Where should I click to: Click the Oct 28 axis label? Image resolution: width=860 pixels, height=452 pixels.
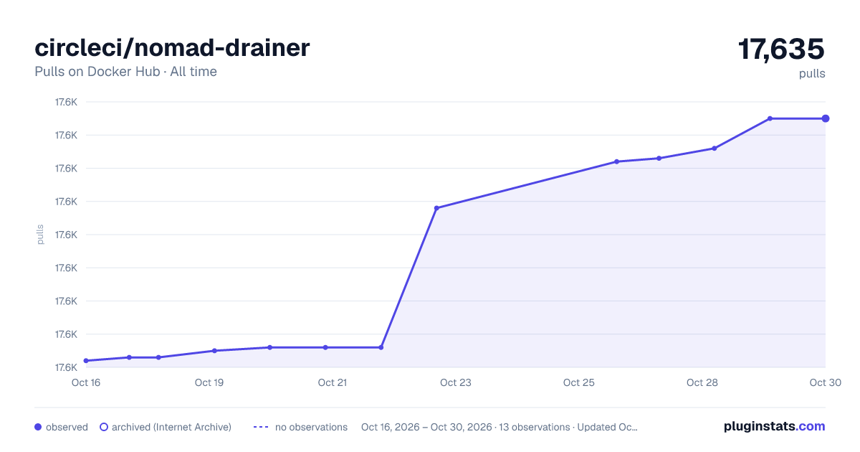[702, 382]
